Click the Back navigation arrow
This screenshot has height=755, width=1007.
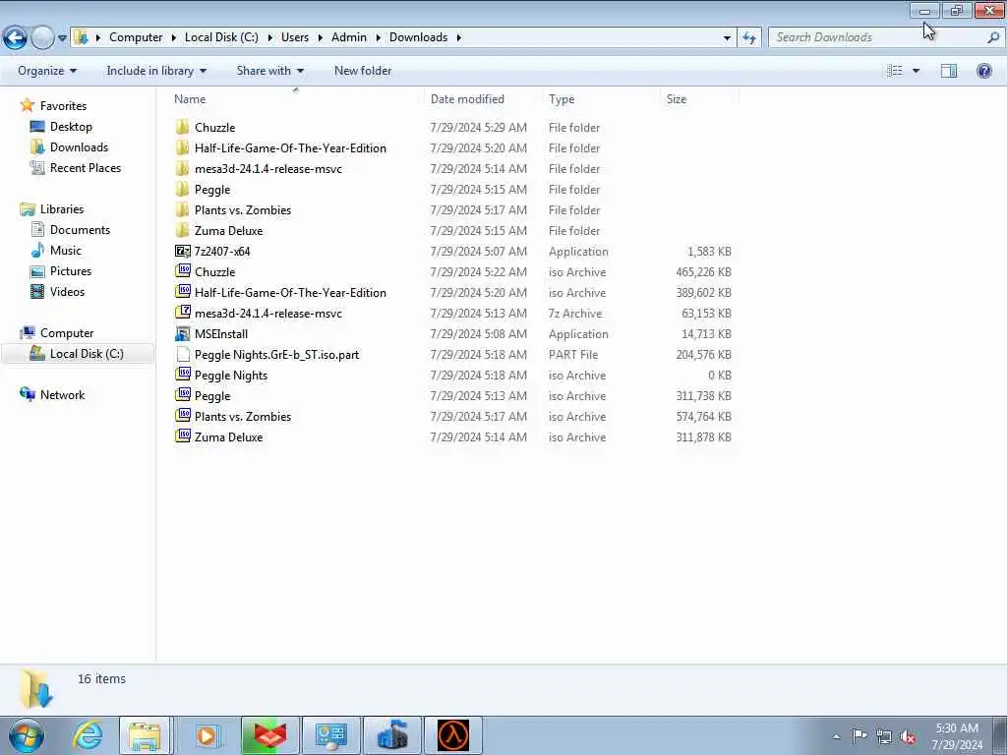pos(15,38)
